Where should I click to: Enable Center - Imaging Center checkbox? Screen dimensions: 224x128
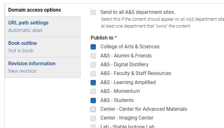coord(93,118)
